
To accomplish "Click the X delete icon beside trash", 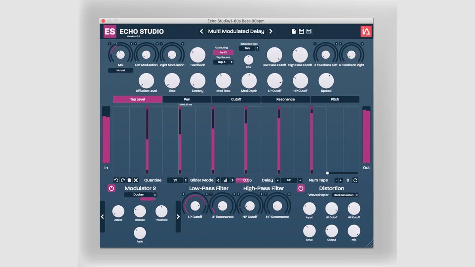I will point(136,180).
